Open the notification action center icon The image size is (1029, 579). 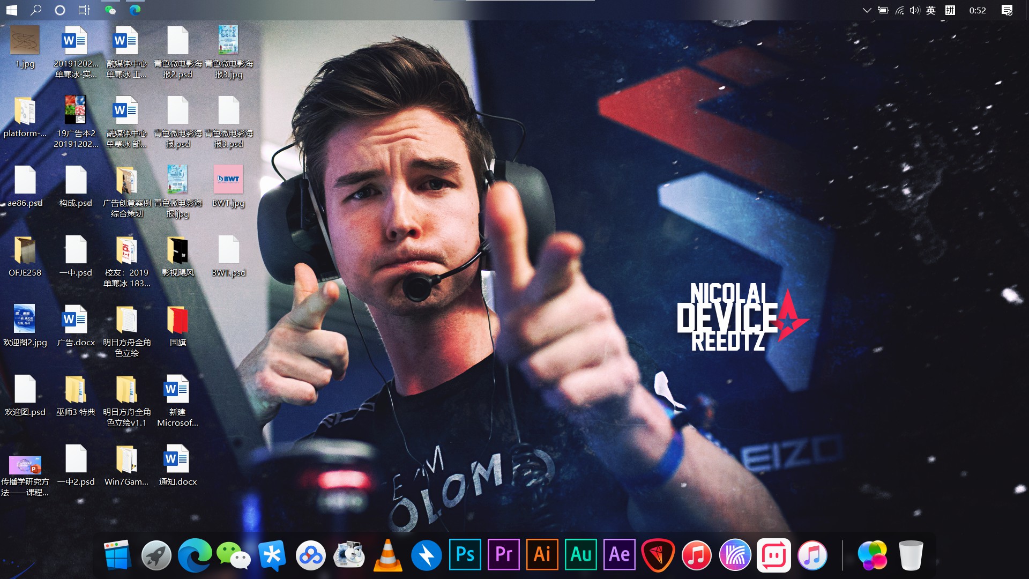coord(1007,10)
